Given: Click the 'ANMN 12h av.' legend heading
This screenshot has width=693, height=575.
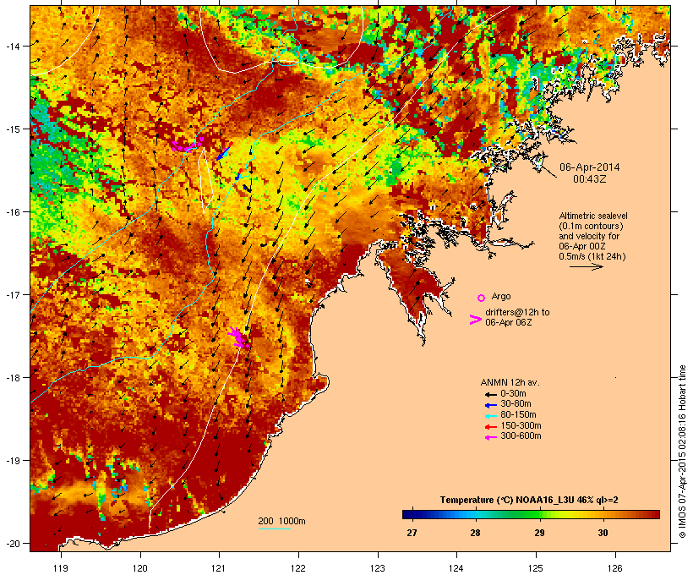Looking at the screenshot, I should [510, 382].
